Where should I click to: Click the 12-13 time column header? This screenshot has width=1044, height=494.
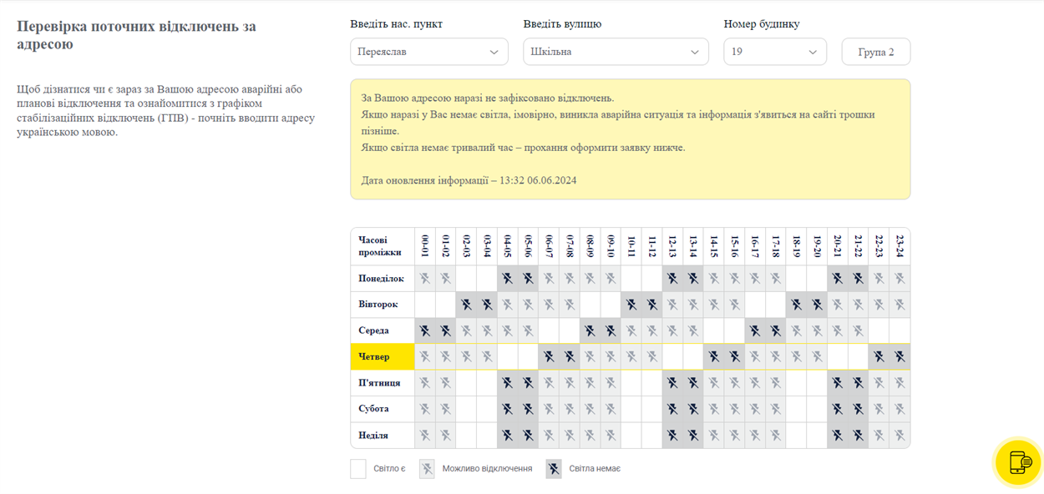pos(672,246)
